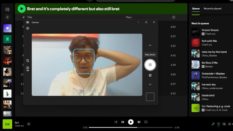This screenshot has width=233, height=131.
Task: Maximize the Camera window
Action: coord(146,22)
